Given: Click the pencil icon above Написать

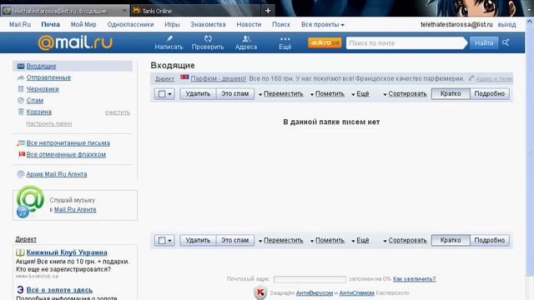Looking at the screenshot, I should click(169, 38).
